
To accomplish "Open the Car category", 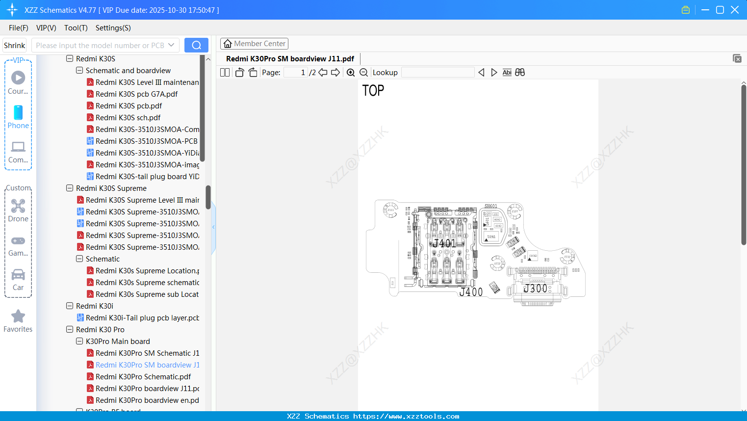I will [x=18, y=279].
